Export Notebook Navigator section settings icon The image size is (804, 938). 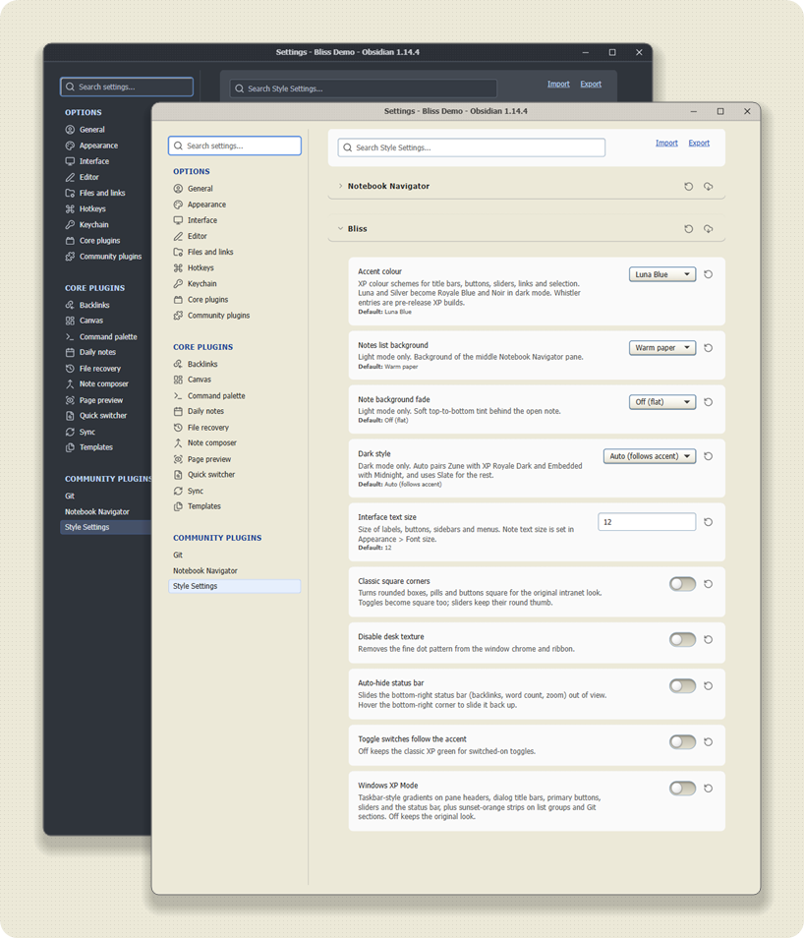(709, 187)
